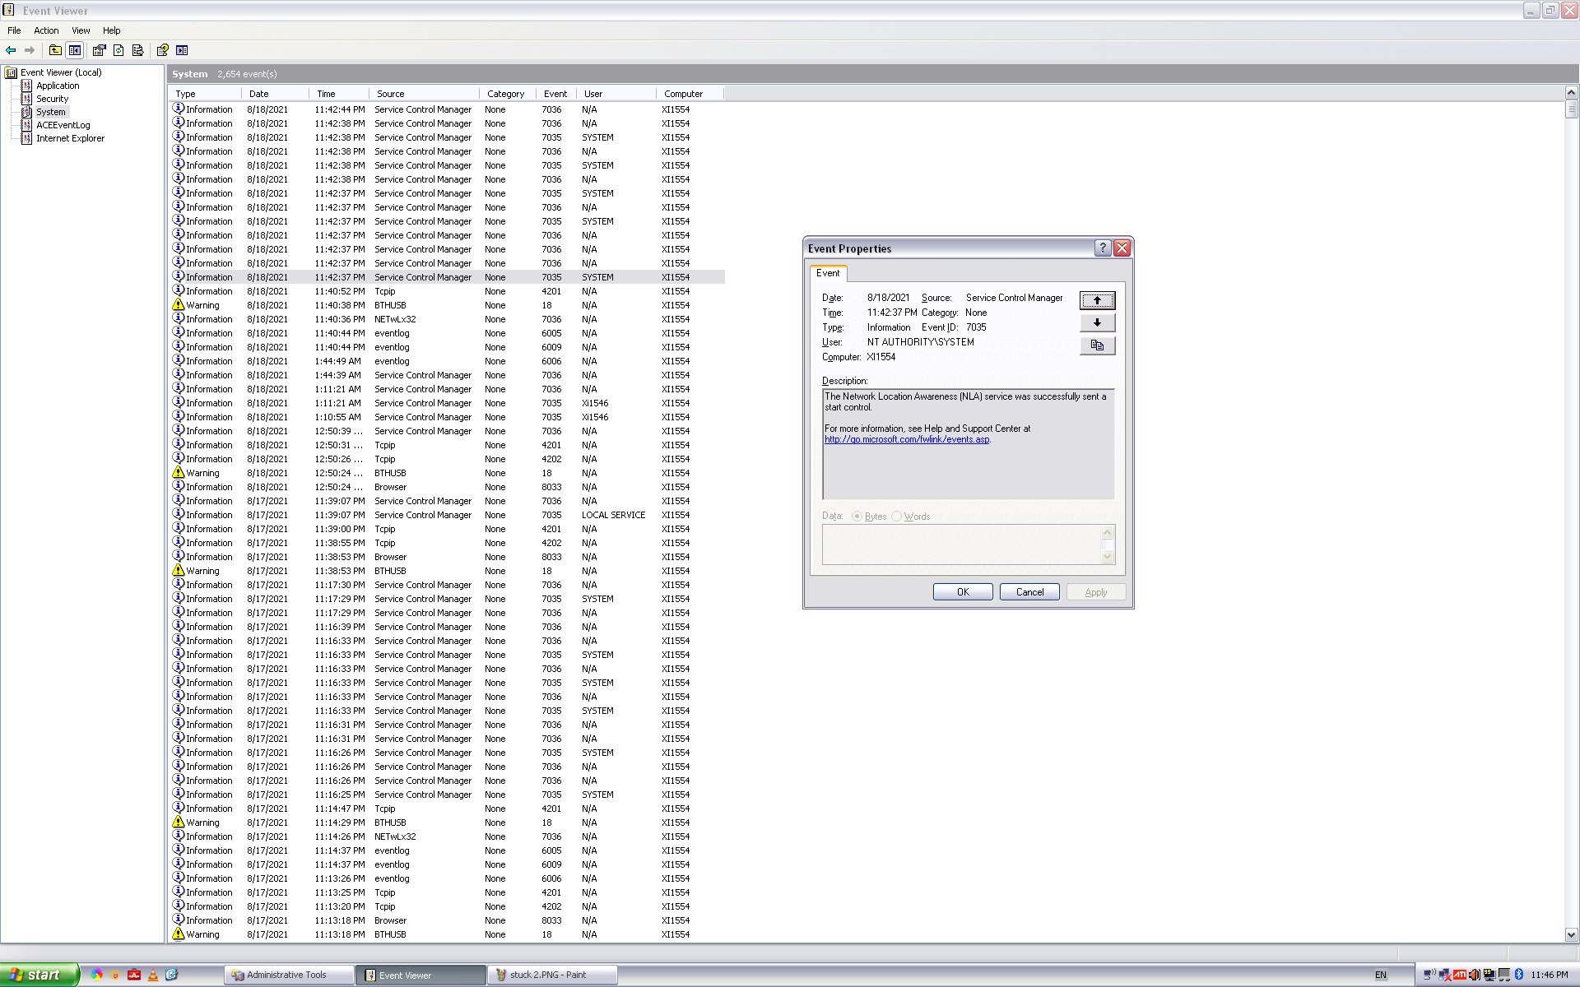Image resolution: width=1580 pixels, height=987 pixels.
Task: Click the Refresh toolbar icon
Action: coord(118,50)
